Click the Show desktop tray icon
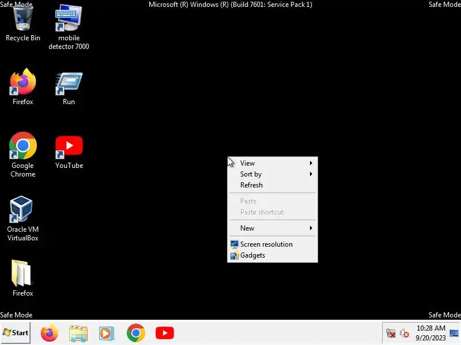Image resolution: width=461 pixels, height=345 pixels. click(x=454, y=333)
